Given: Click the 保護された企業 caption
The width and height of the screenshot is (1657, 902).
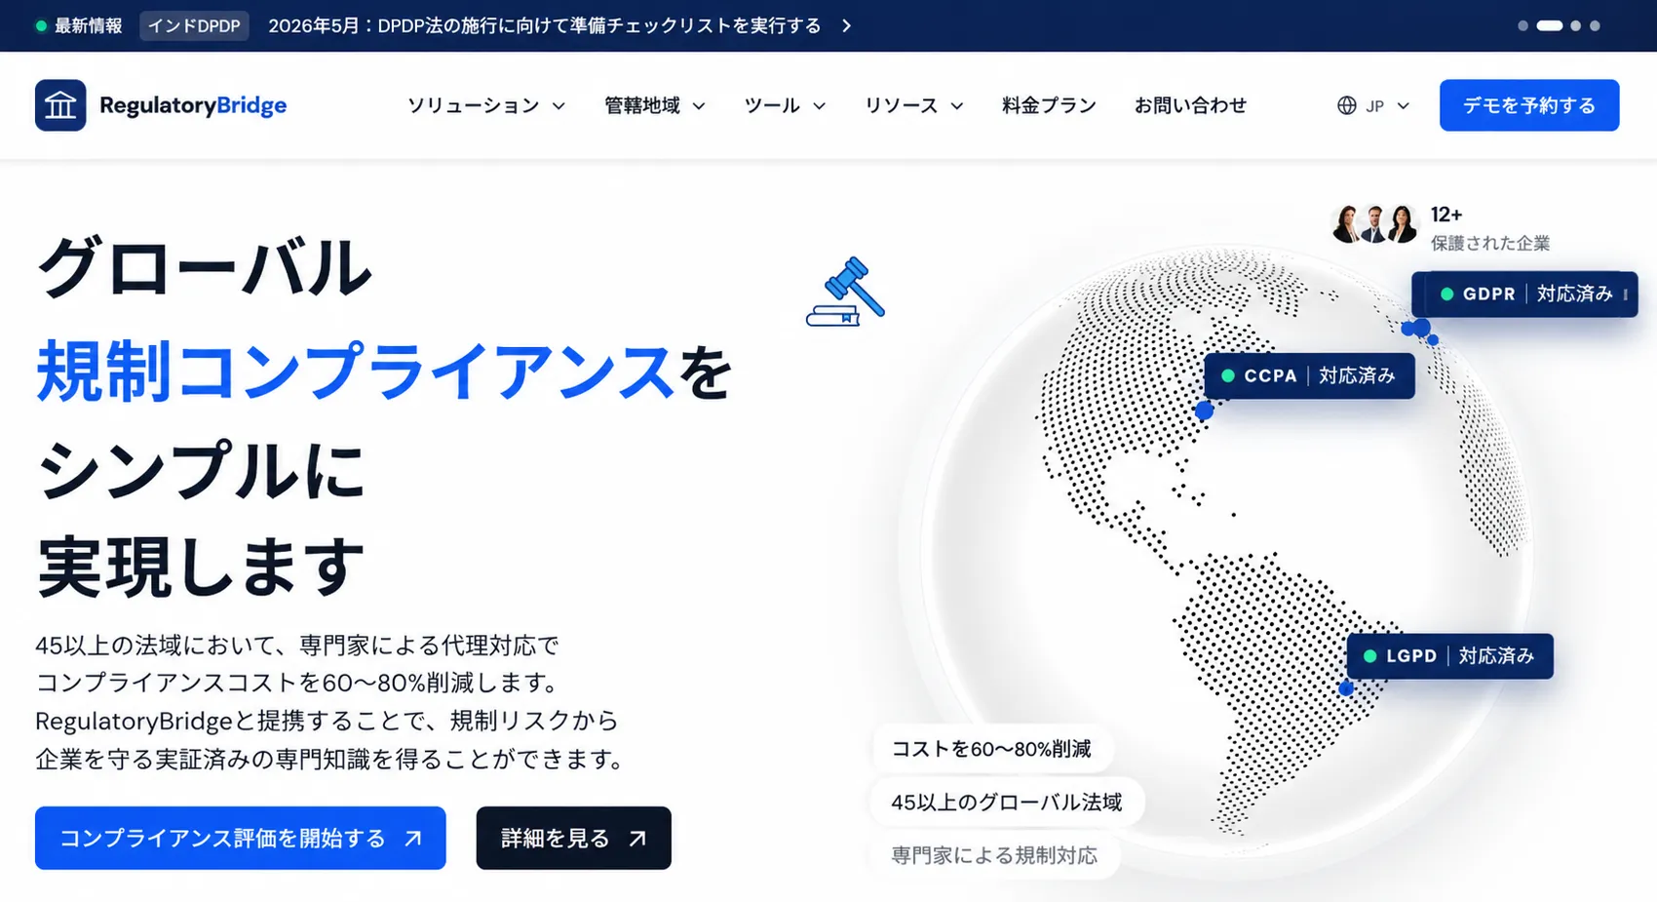Looking at the screenshot, I should pyautogui.click(x=1490, y=243).
